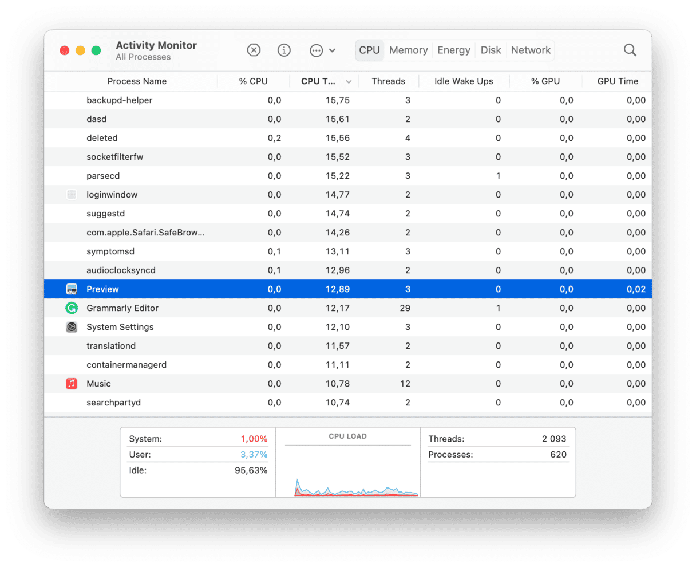Sort by Threads column header
Screen dimensions: 696x567
click(388, 81)
